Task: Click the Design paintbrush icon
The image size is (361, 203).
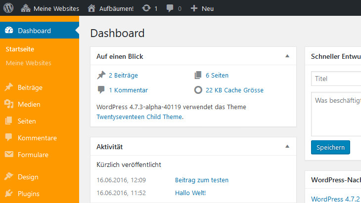Action: [x=8, y=177]
